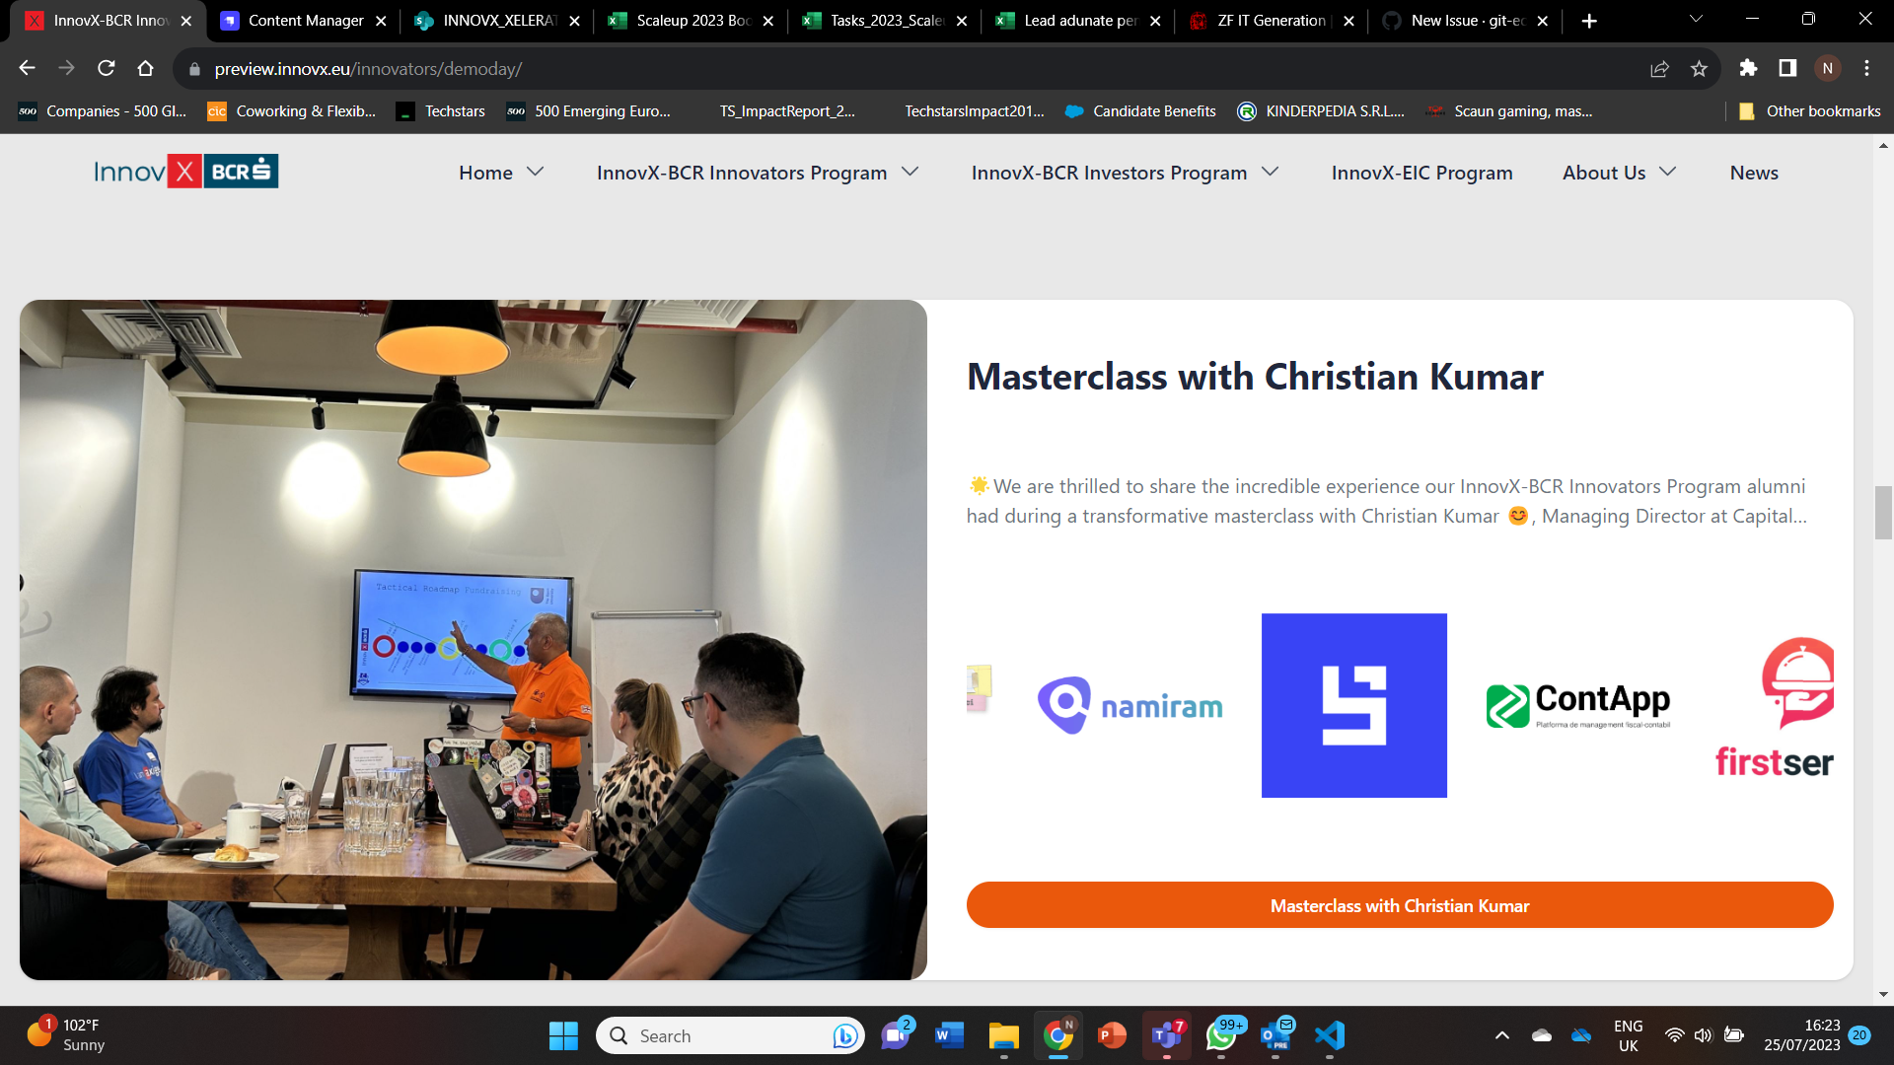Click the speaker volume icon in system tray

click(x=1704, y=1035)
